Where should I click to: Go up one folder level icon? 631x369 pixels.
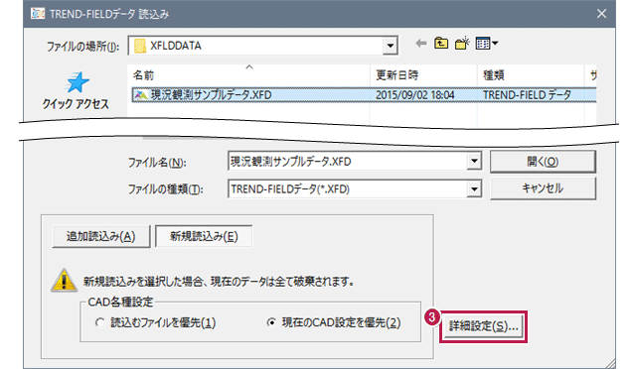[x=441, y=43]
